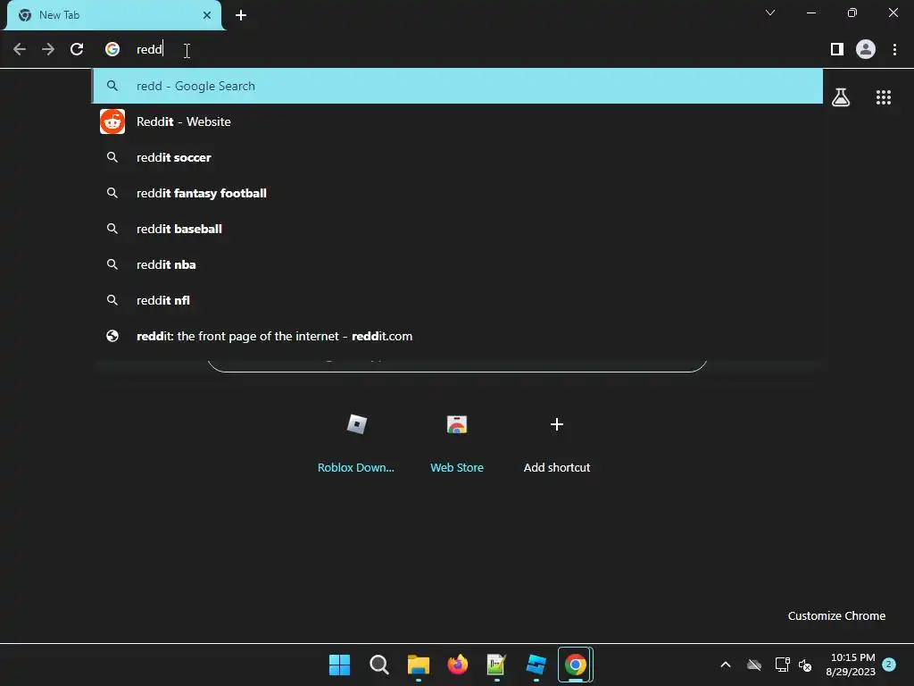Open Chrome's three-dot menu
The width and height of the screenshot is (914, 686).
894,49
